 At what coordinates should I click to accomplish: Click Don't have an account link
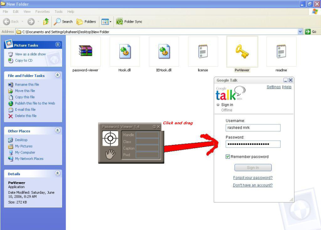coord(253,185)
